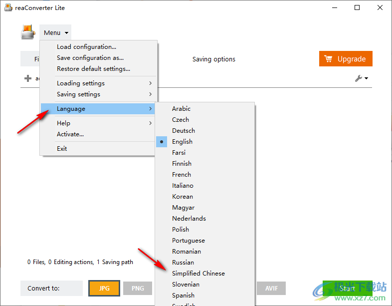Screen dimensions: 392x306
Task: Switch language to Farsi
Action: click(205, 153)
